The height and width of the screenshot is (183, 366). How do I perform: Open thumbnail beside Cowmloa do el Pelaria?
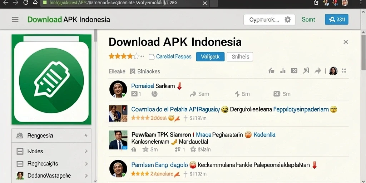pos(118,113)
